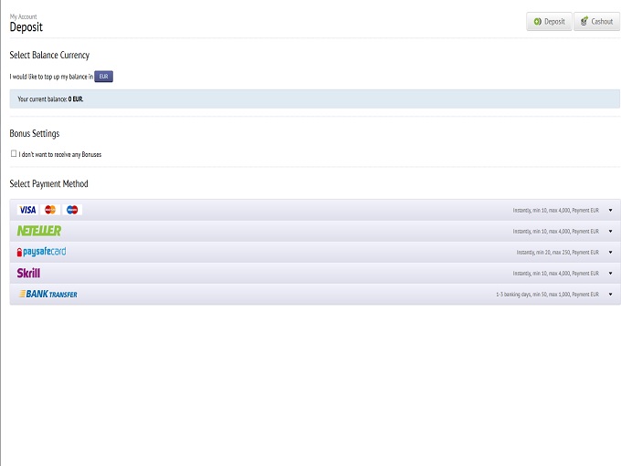Tick the no-bonuses checkbox

14,154
